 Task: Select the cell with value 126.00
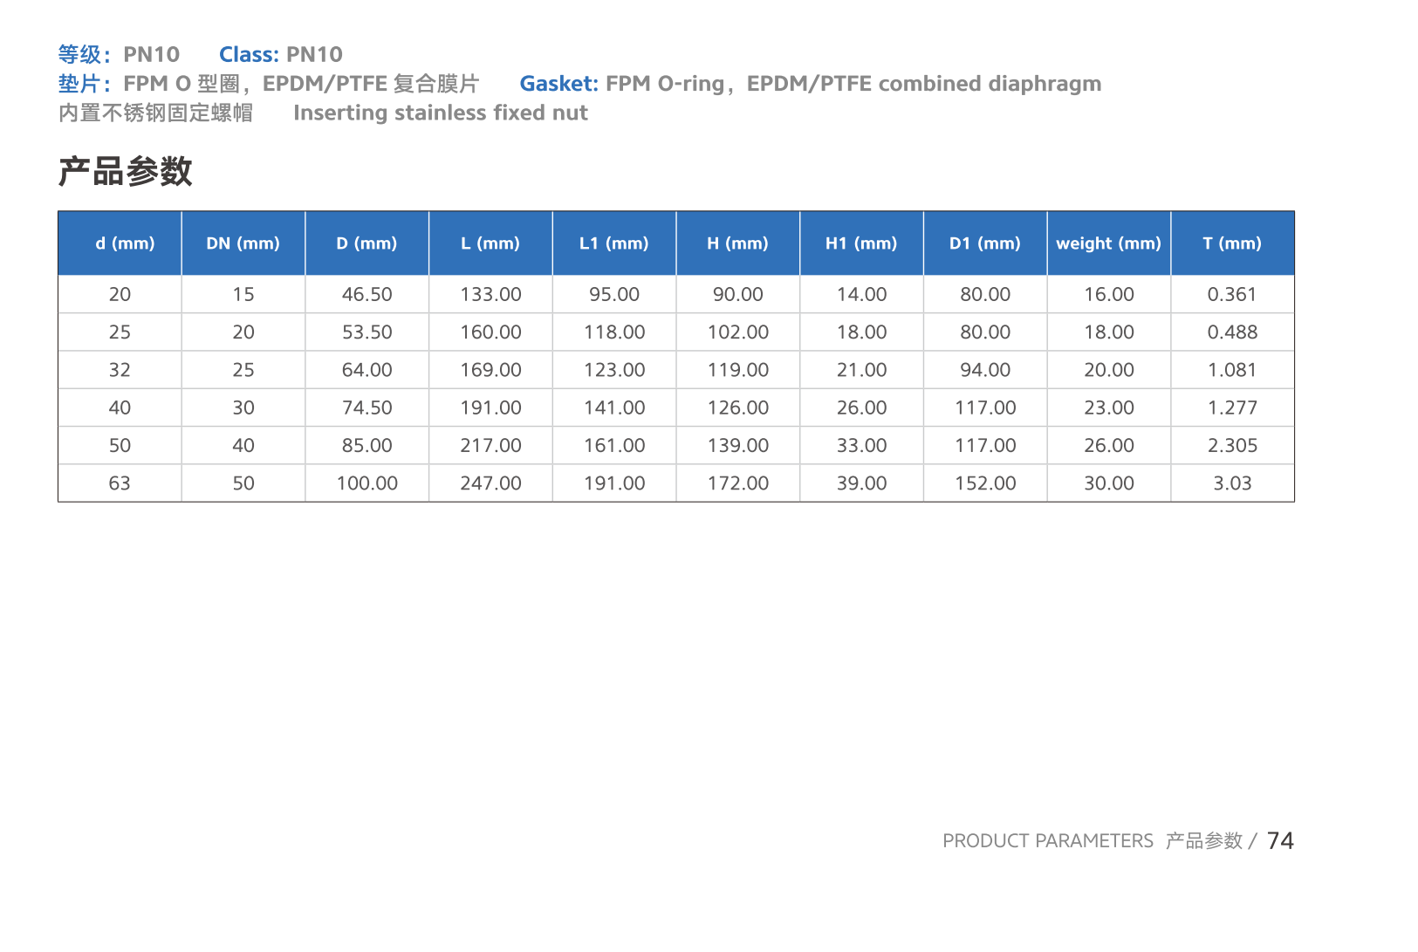point(738,408)
